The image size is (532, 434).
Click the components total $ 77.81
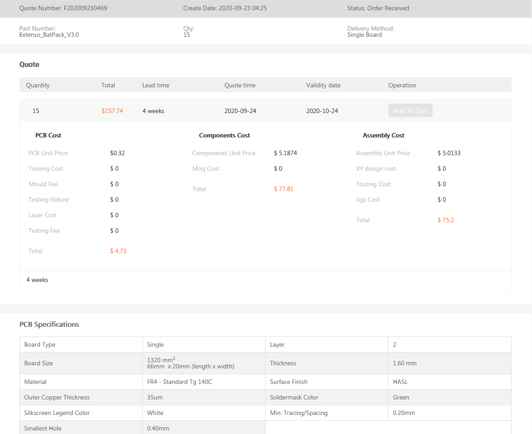[x=284, y=189]
